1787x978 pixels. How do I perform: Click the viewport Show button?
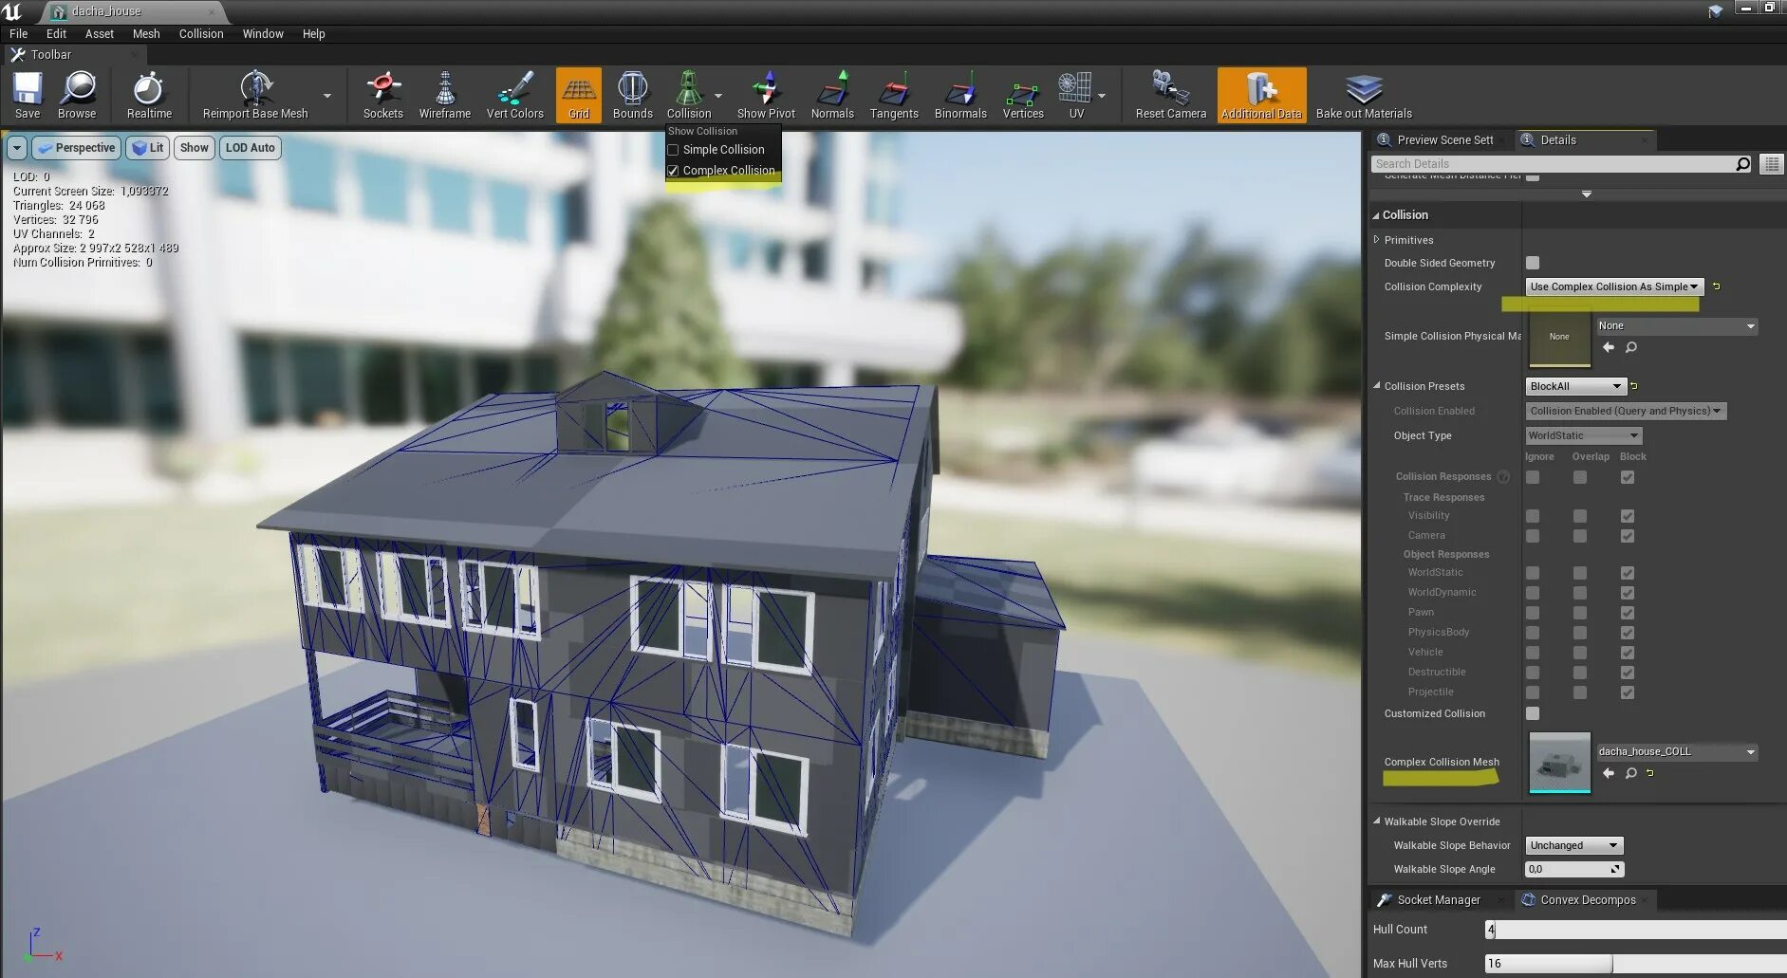pyautogui.click(x=194, y=148)
